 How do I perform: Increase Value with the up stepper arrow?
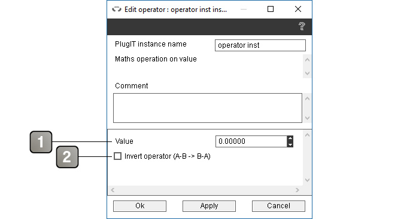pos(290,138)
